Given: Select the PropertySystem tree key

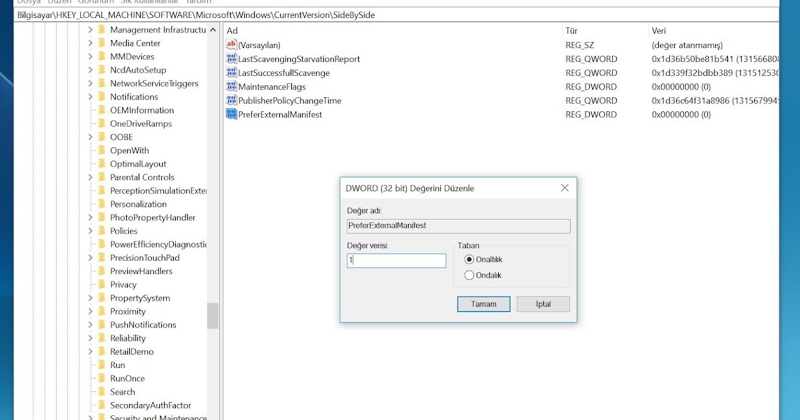Looking at the screenshot, I should (140, 298).
